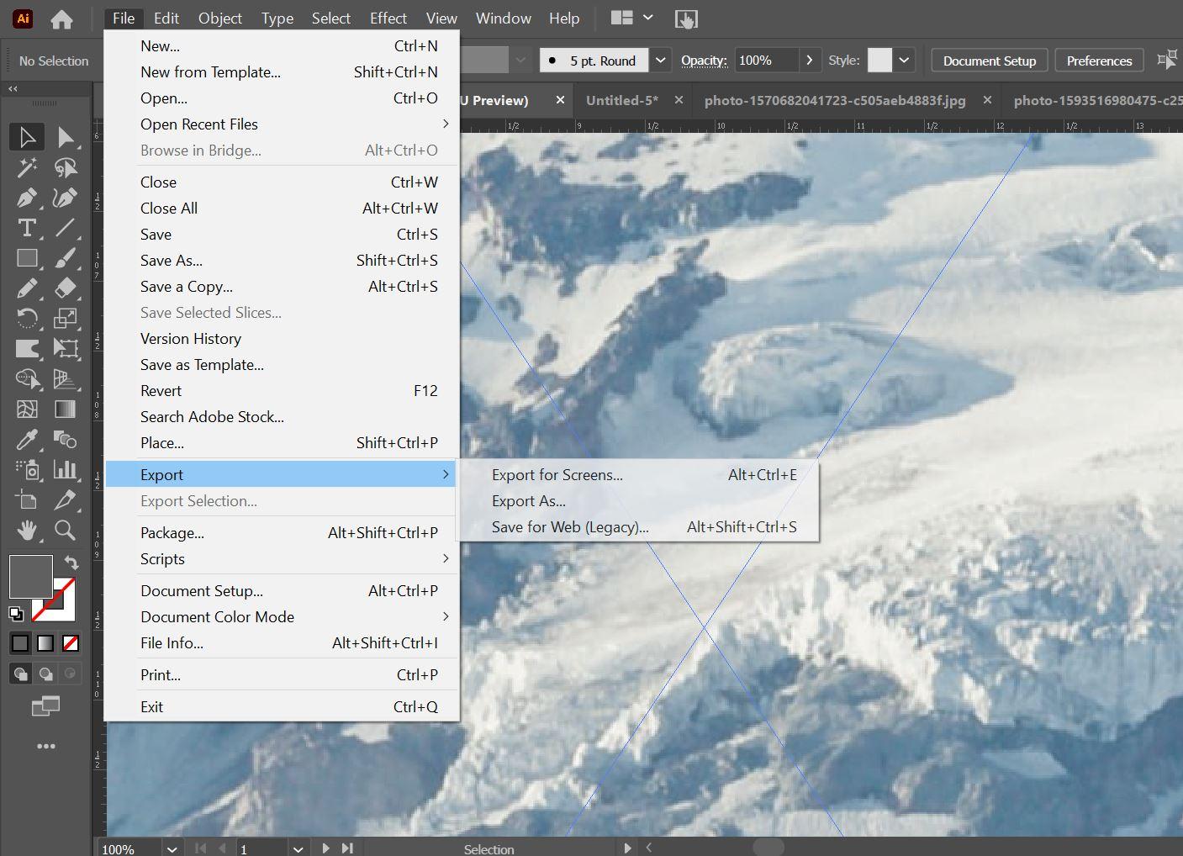The image size is (1183, 856).
Task: Click the Opacity value field
Action: [766, 61]
